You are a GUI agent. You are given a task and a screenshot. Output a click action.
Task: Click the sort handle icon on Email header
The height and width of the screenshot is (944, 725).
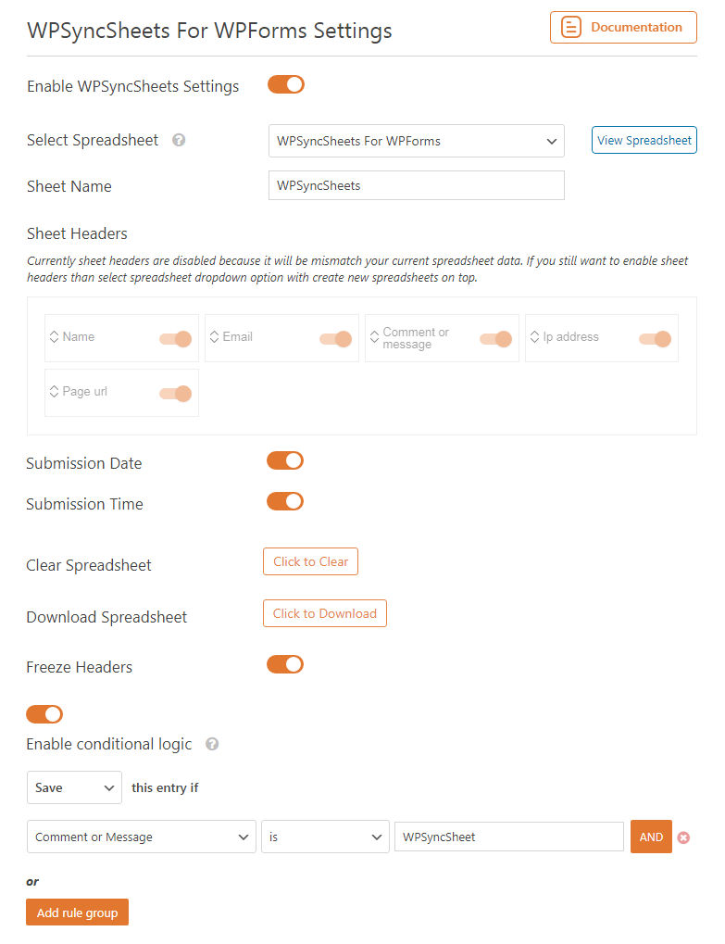tap(214, 336)
